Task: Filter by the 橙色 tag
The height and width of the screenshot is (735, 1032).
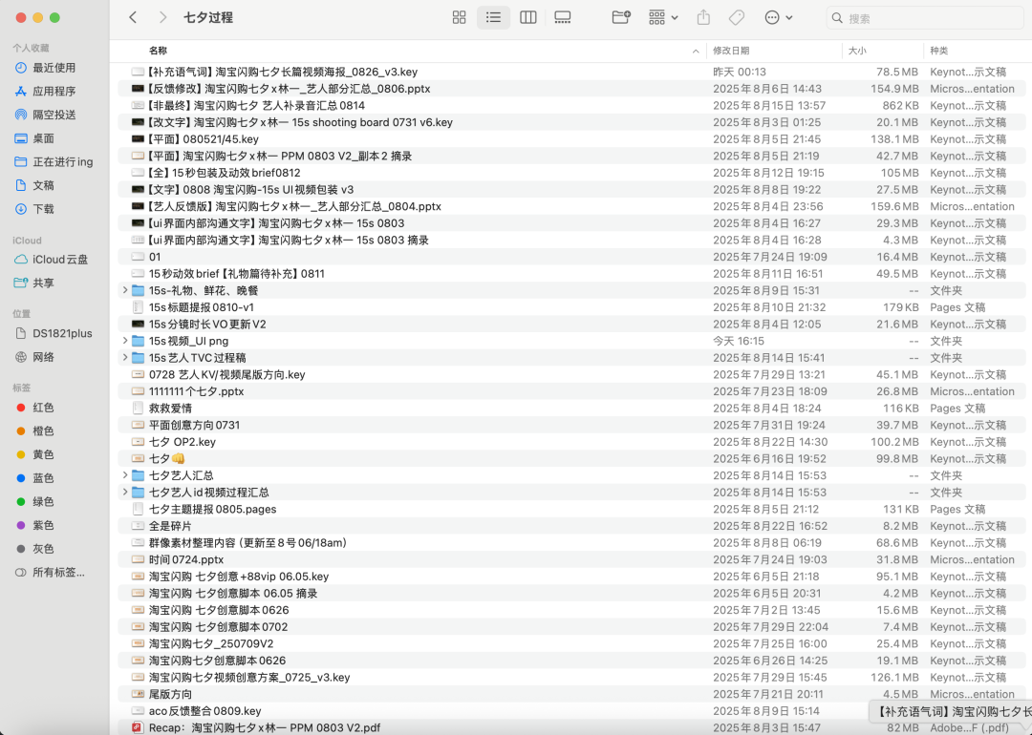Action: [x=43, y=431]
